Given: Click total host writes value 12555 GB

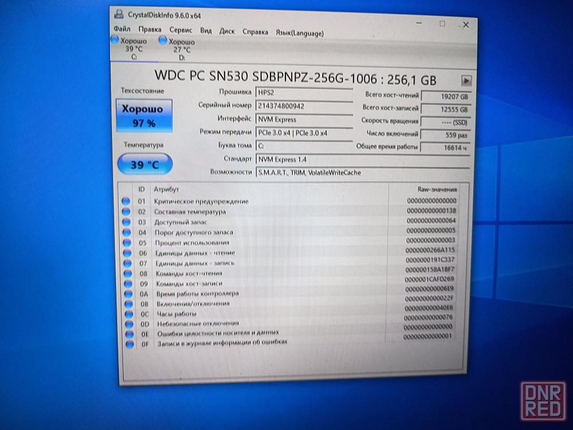Looking at the screenshot, I should [x=446, y=110].
